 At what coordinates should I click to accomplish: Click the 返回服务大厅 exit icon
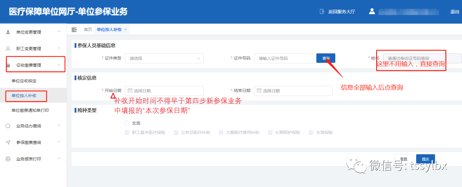point(322,12)
